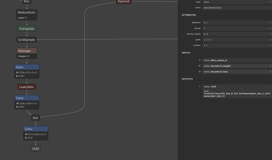
Task: Click the 1245 graph output node
Action: (x=35, y=149)
